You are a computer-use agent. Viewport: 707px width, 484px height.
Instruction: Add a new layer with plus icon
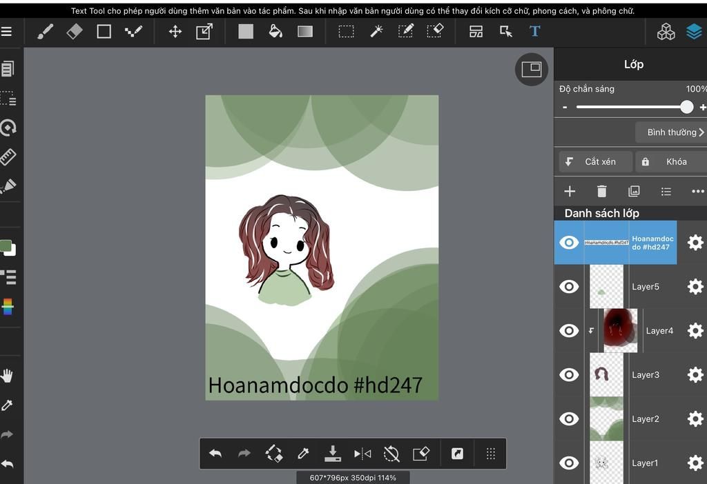point(570,192)
